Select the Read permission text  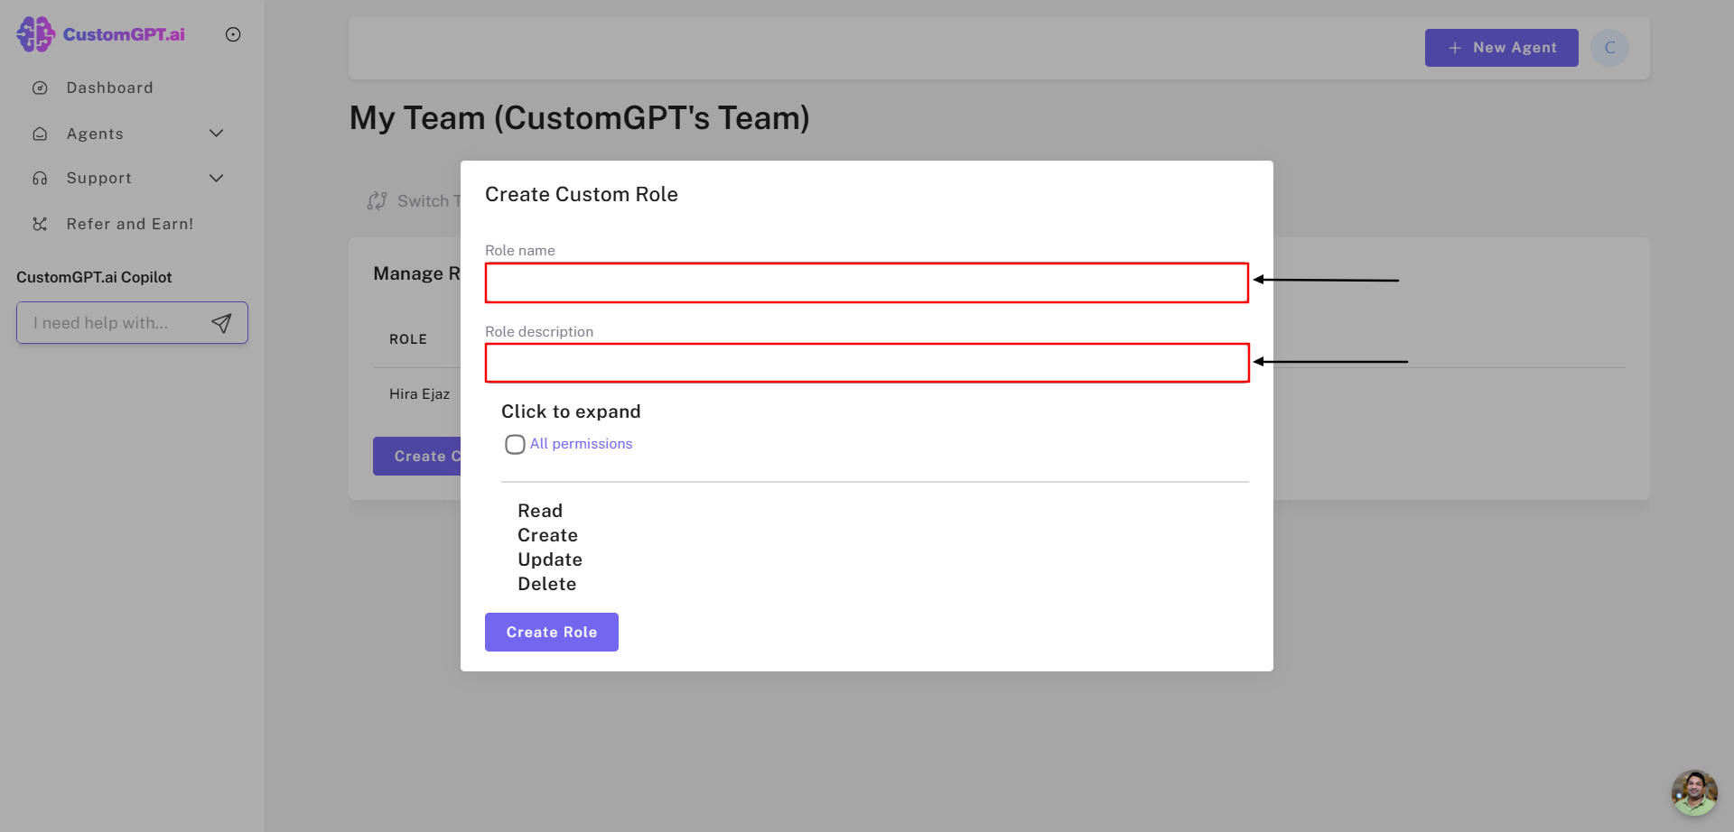(540, 511)
